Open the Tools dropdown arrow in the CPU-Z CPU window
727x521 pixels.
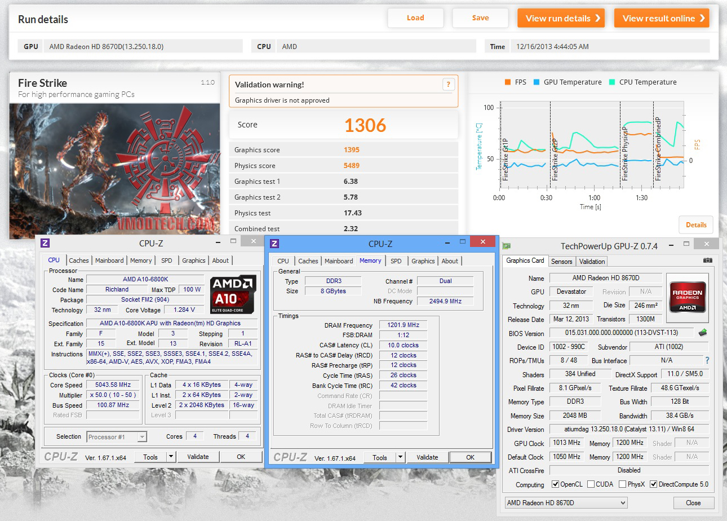[x=171, y=457]
